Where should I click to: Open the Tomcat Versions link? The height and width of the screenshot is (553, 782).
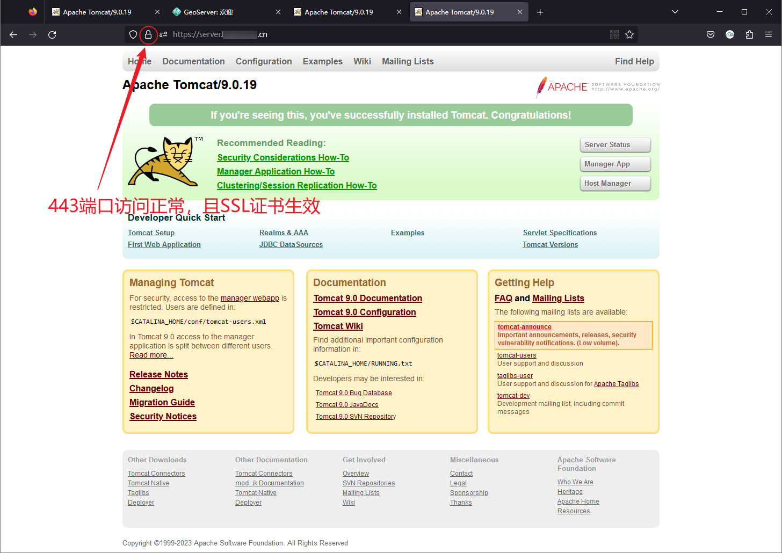[x=551, y=244]
